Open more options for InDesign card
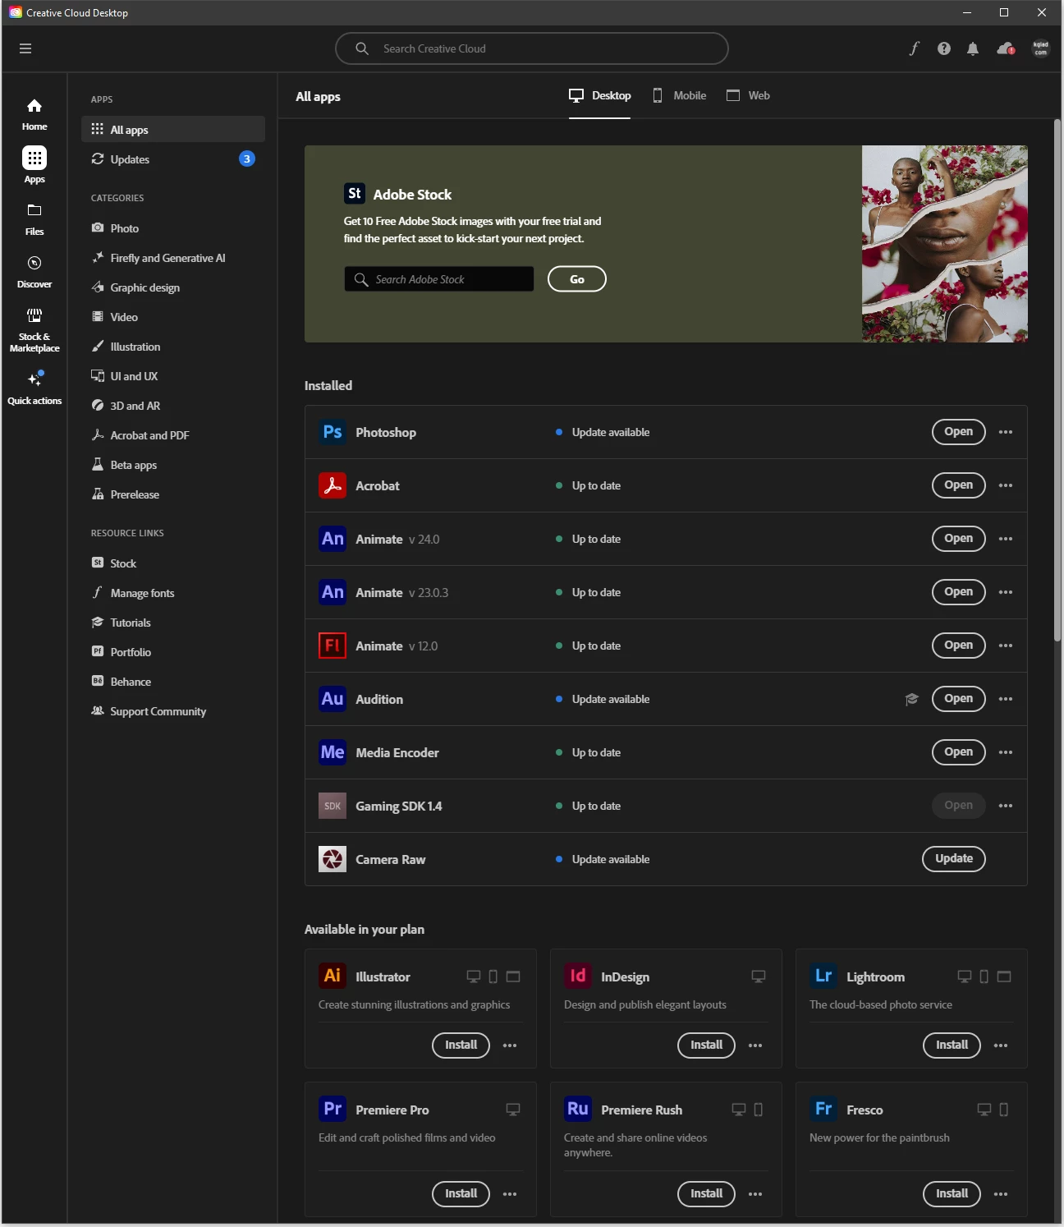This screenshot has width=1064, height=1227. tap(755, 1045)
